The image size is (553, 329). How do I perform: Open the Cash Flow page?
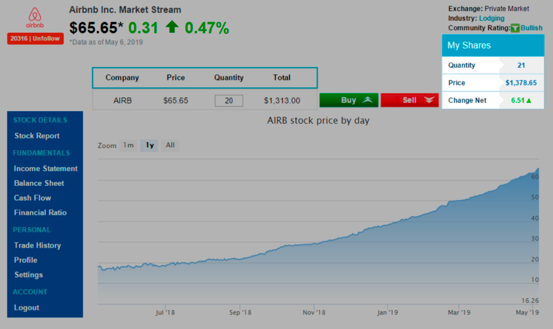point(33,198)
